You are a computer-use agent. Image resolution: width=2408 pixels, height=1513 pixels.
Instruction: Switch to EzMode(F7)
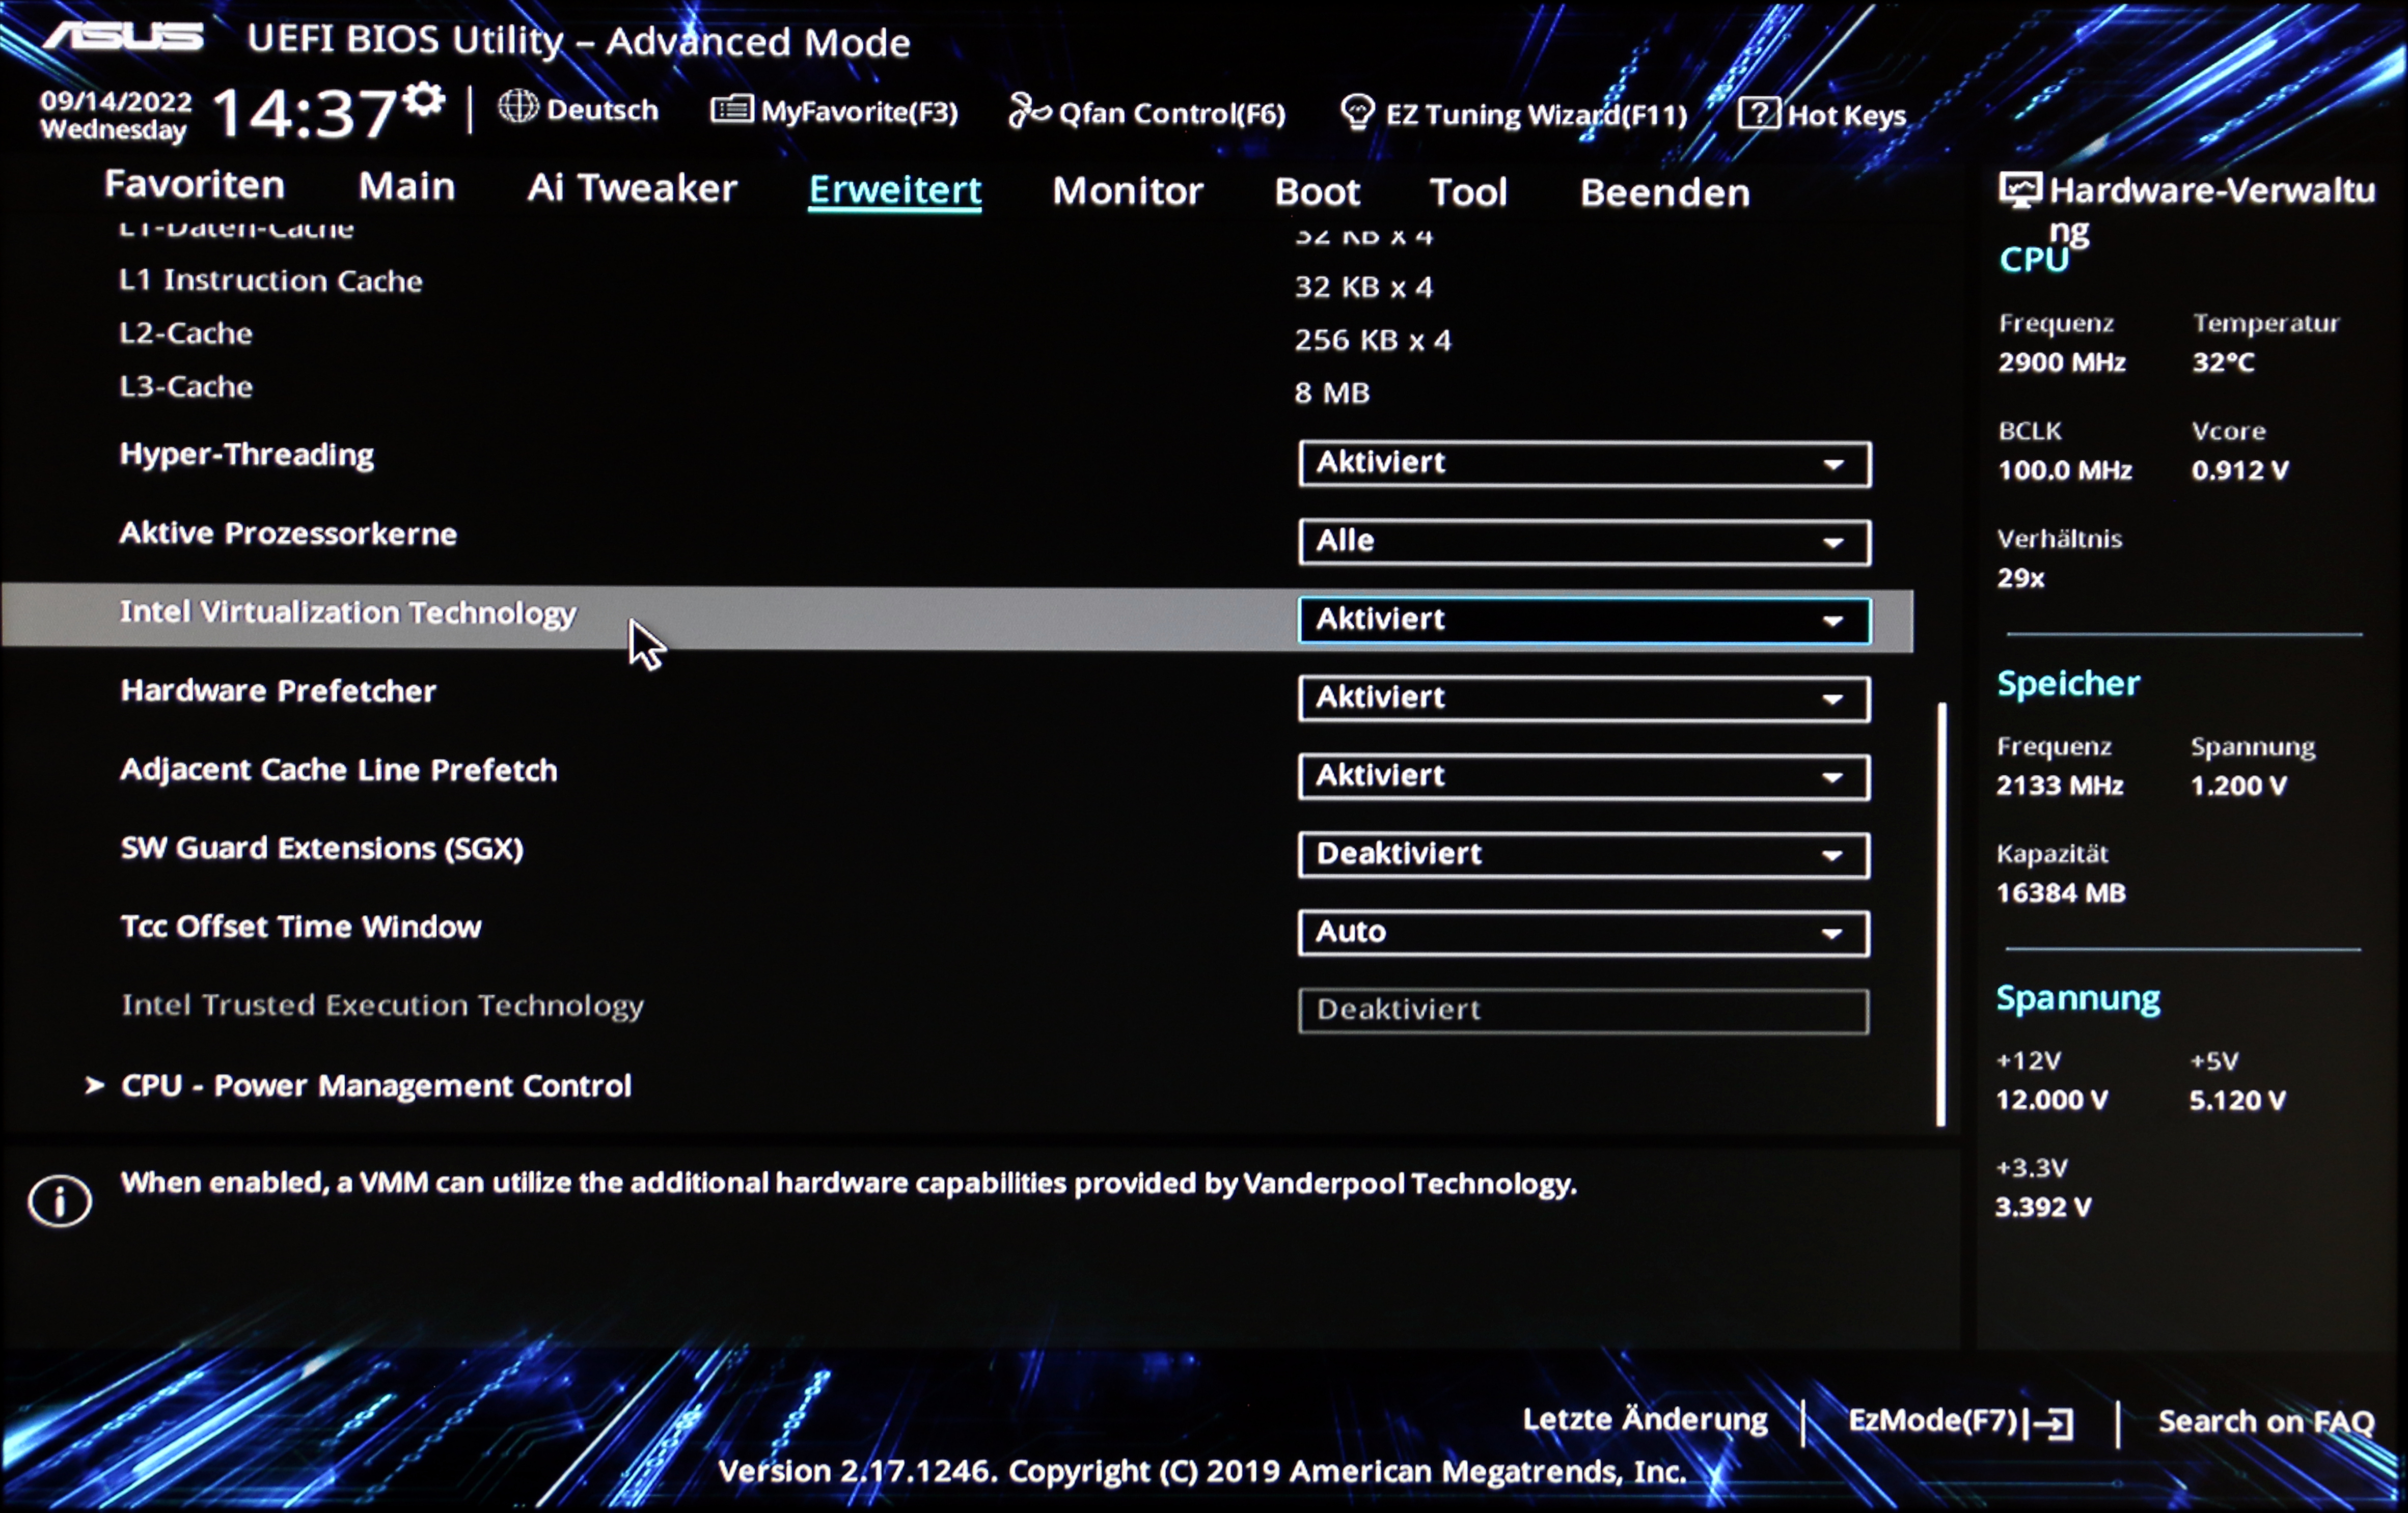[x=1959, y=1421]
